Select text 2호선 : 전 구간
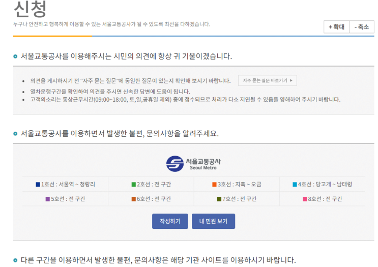 coord(154,184)
